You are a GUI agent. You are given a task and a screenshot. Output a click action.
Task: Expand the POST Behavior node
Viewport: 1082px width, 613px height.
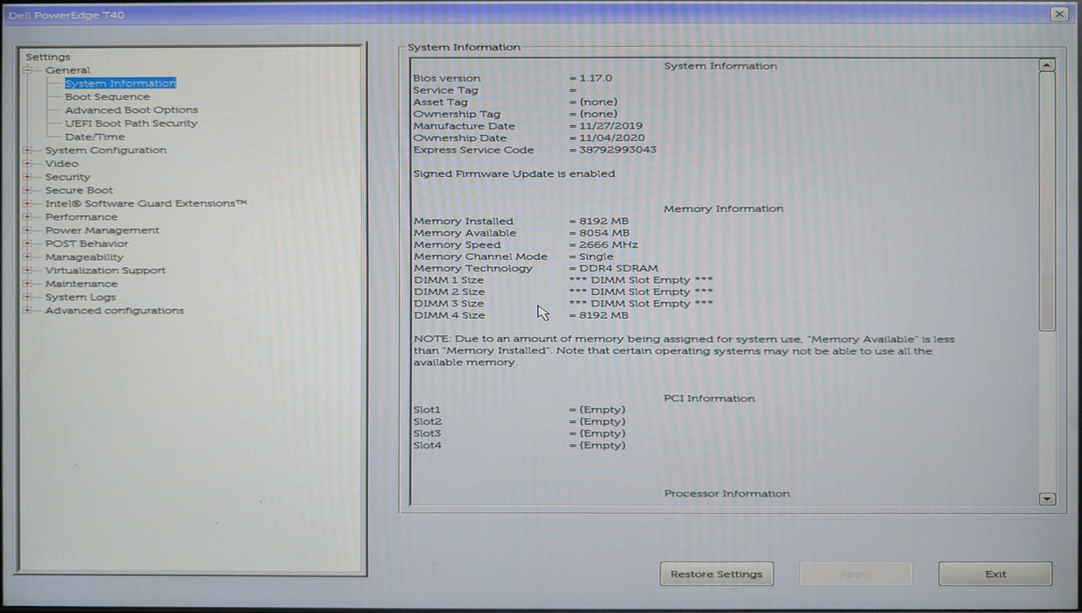[x=28, y=243]
